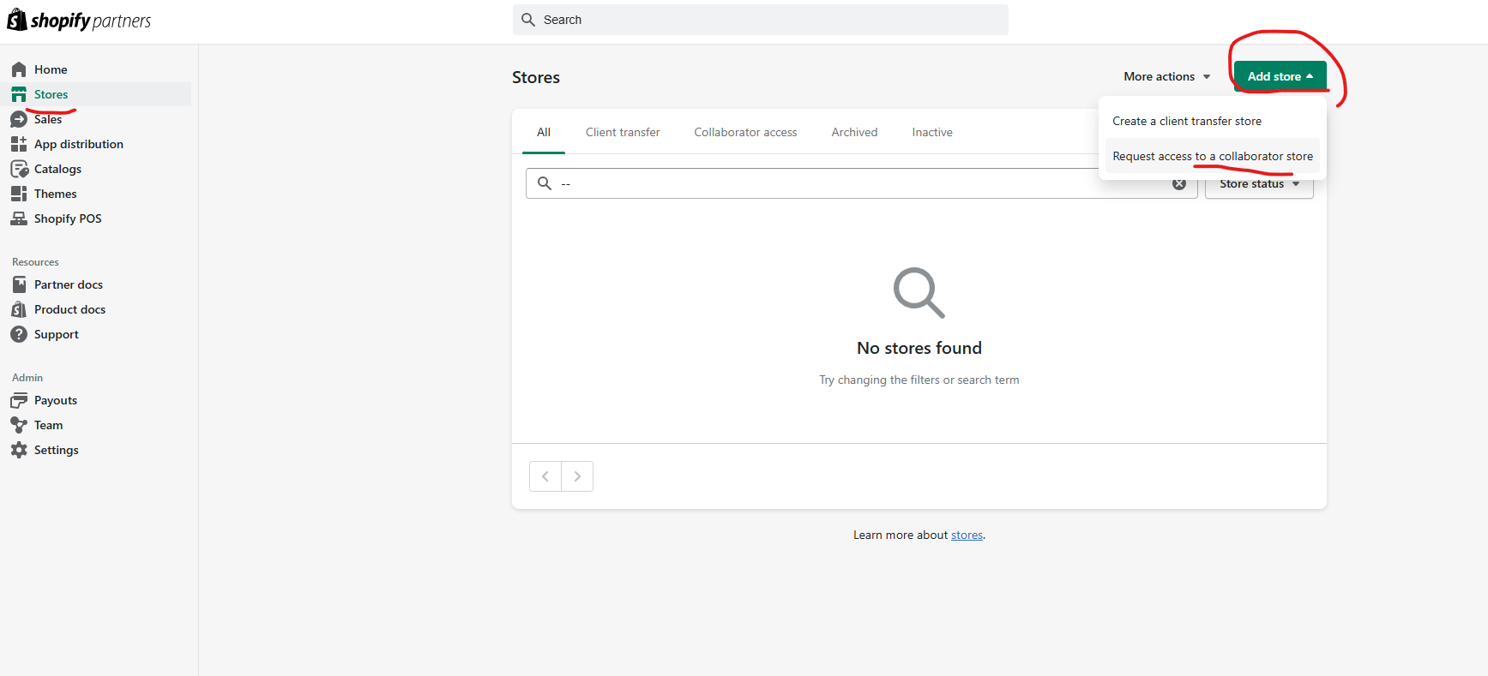1488x676 pixels.
Task: Click the Stores storefront icon
Action: point(19,94)
